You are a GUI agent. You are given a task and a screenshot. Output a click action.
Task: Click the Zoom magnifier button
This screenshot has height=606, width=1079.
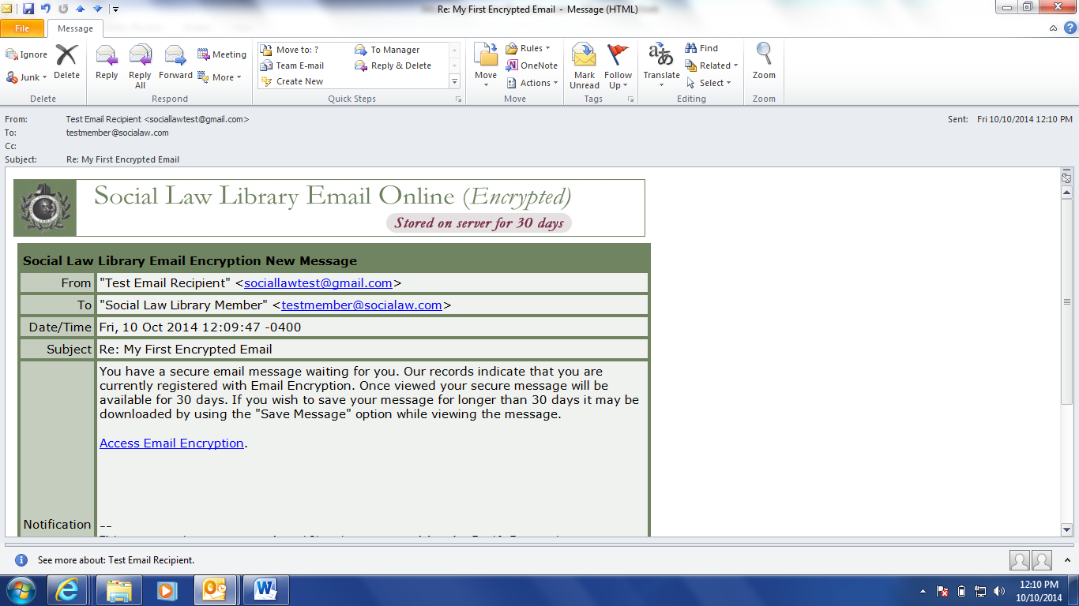coord(764,62)
